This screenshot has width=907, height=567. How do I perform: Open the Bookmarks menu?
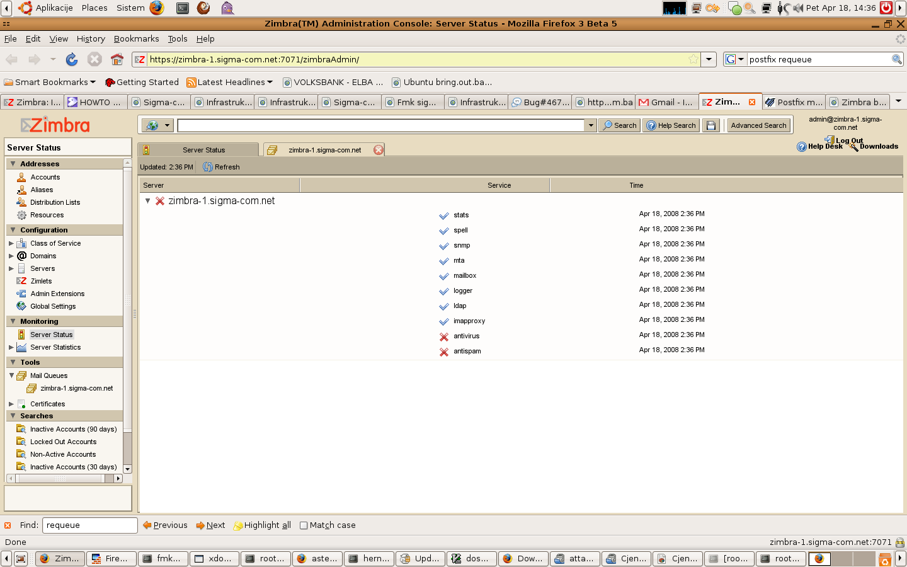coord(136,38)
